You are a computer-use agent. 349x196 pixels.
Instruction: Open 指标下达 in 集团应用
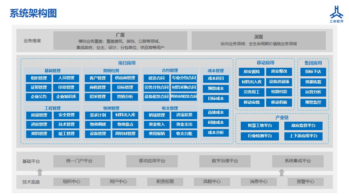click(313, 72)
